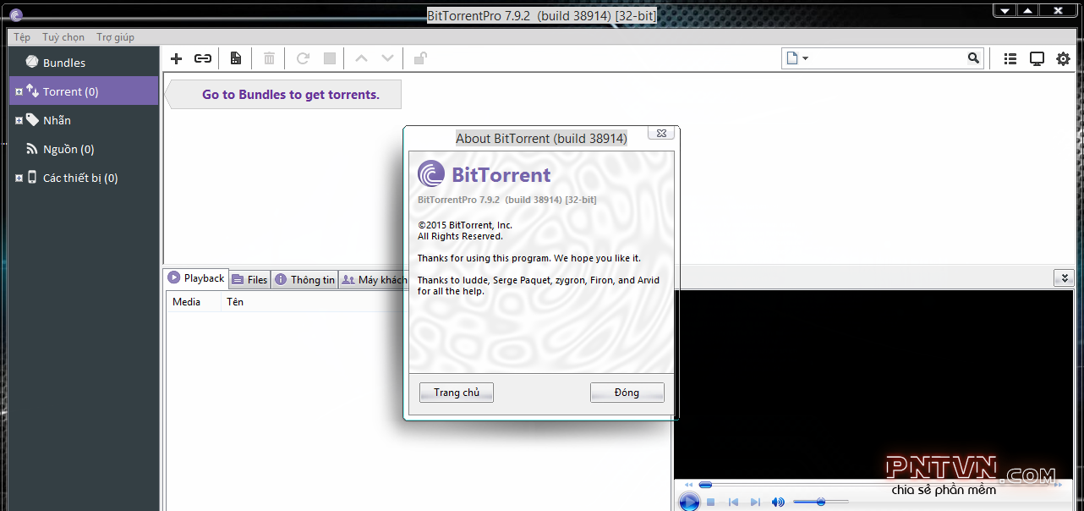Adjust the player volume slider
This screenshot has width=1084, height=511.
point(821,503)
